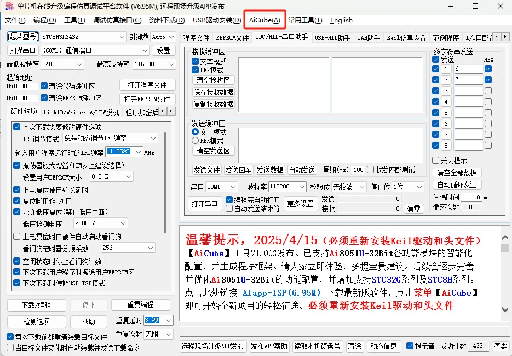Expand the 低压检测电压 2.00 V dropdown

point(123,223)
